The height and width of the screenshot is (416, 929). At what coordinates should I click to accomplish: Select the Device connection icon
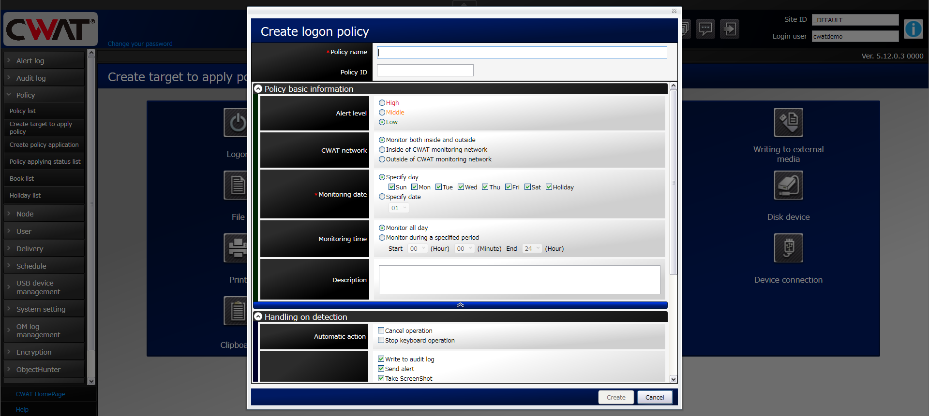tap(788, 248)
